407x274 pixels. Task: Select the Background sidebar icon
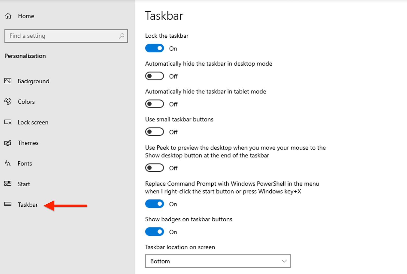(x=8, y=81)
